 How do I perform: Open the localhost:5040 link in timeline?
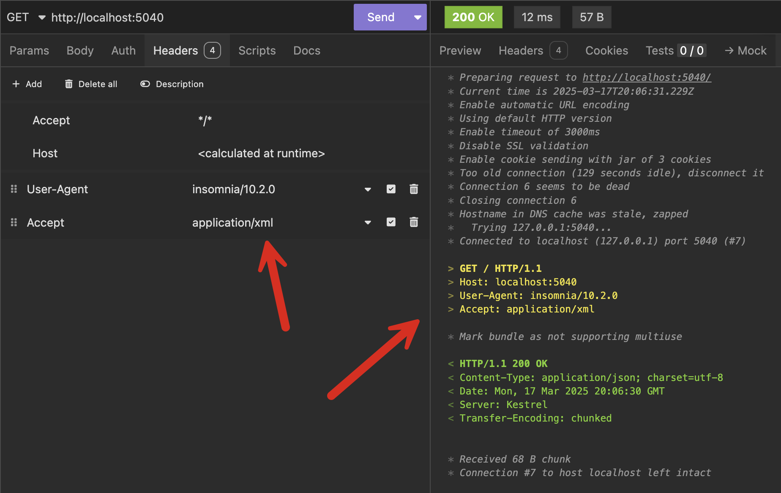647,77
